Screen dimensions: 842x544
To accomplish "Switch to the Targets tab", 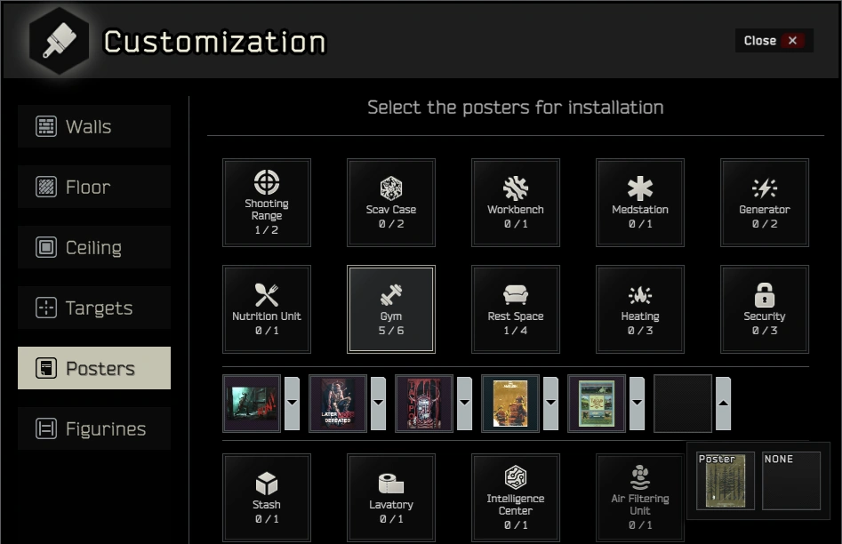I will [94, 308].
